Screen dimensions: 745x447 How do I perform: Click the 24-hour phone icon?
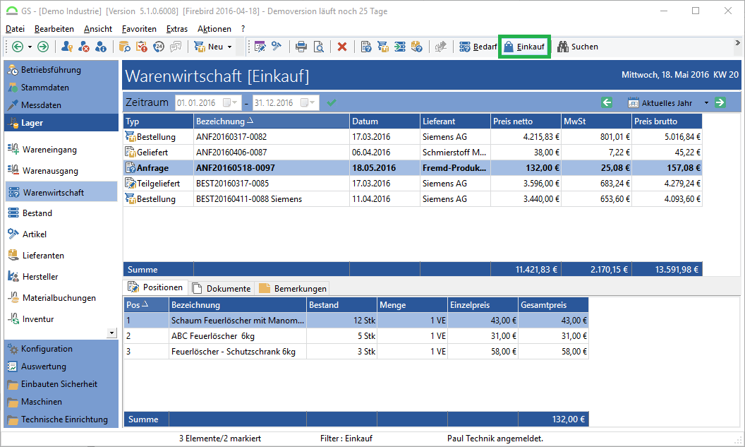pos(159,47)
